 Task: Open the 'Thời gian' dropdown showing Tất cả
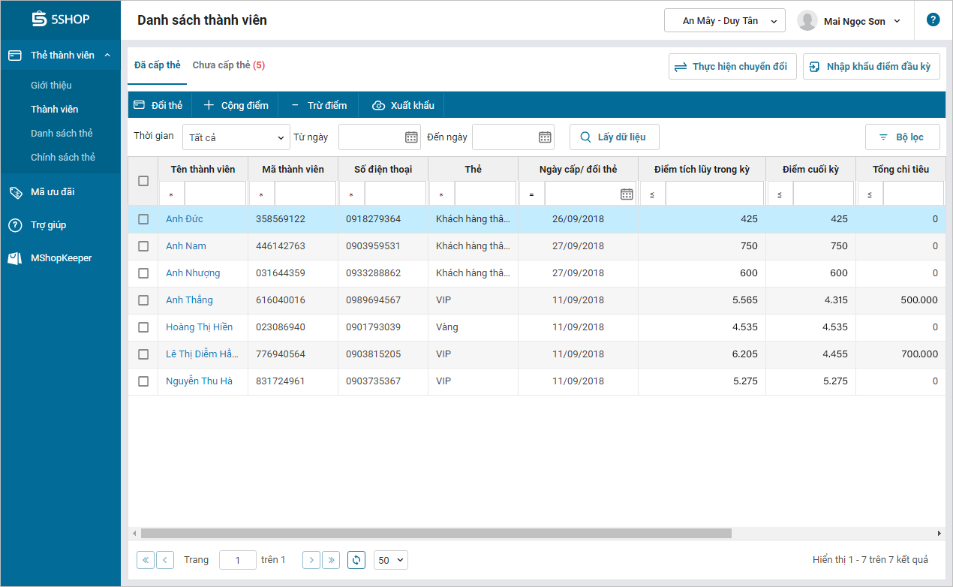click(236, 137)
